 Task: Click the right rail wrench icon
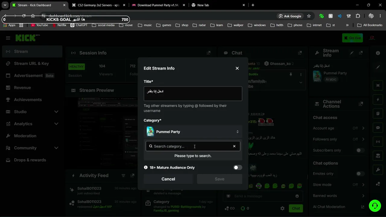pos(378,170)
